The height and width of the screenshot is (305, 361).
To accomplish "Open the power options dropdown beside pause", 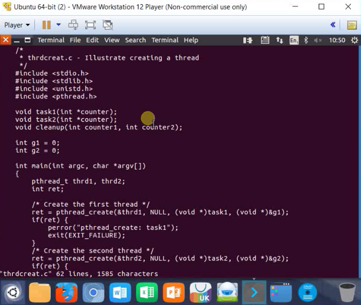I will pos(58,24).
